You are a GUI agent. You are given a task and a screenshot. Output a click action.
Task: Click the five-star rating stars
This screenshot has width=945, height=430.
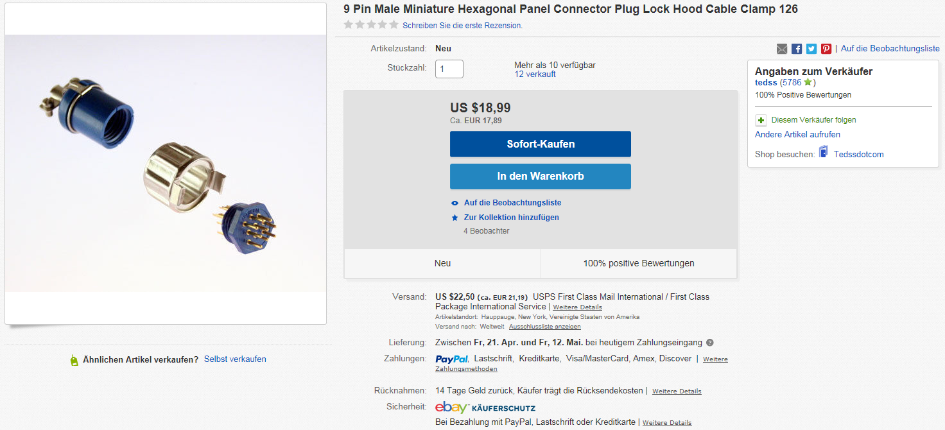point(370,25)
